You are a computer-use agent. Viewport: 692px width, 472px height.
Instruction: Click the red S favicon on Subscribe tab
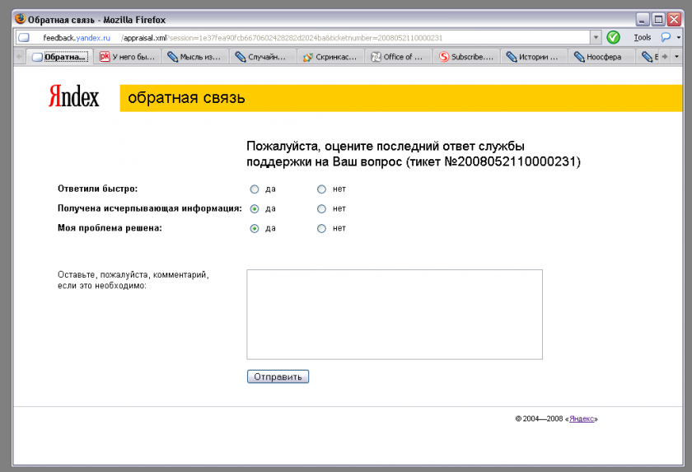[x=443, y=57]
